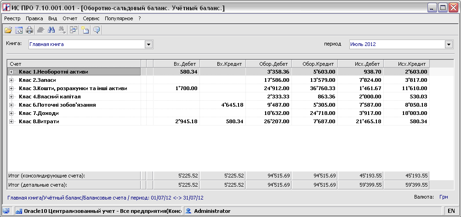This screenshot has width=461, height=217.
Task: Click the Грн currency label
Action: point(444,197)
